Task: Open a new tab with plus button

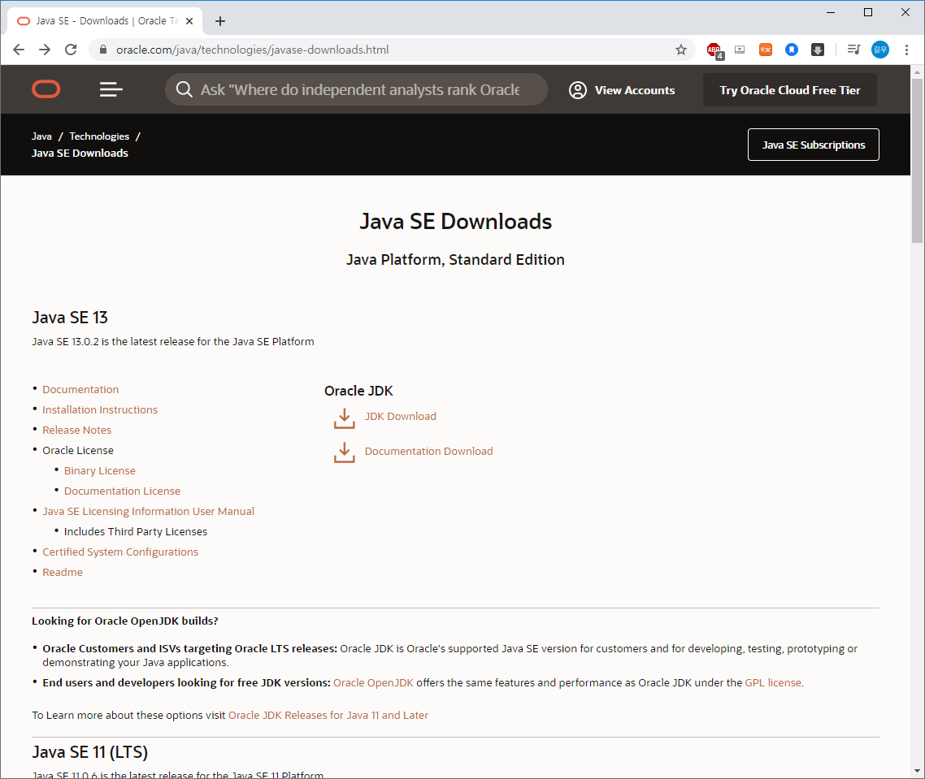Action: [x=220, y=21]
